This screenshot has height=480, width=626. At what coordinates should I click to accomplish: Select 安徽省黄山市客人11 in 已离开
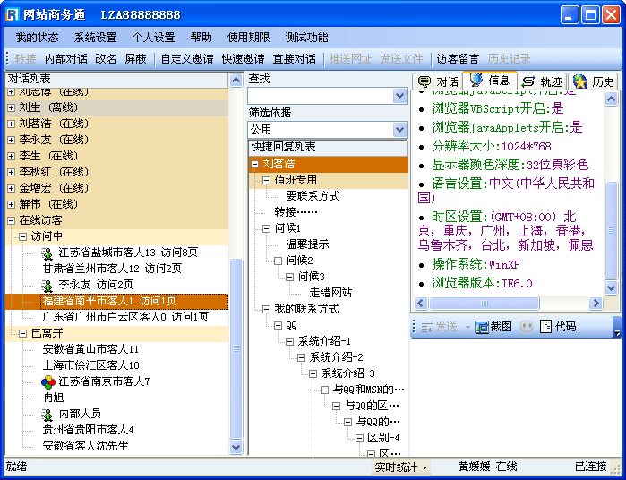click(90, 349)
